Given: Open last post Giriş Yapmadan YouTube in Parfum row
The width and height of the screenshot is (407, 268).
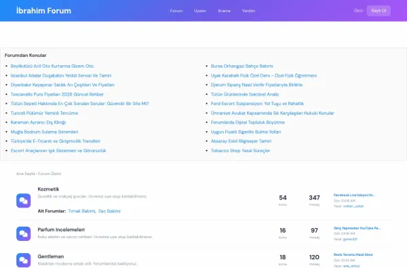Looking at the screenshot, I should [x=357, y=228].
